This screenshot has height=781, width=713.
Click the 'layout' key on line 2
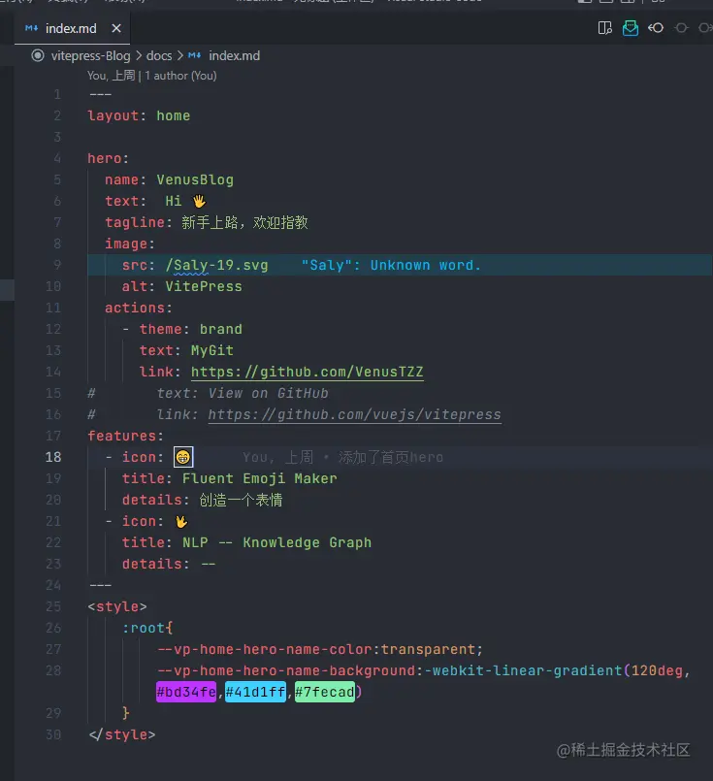pos(113,116)
